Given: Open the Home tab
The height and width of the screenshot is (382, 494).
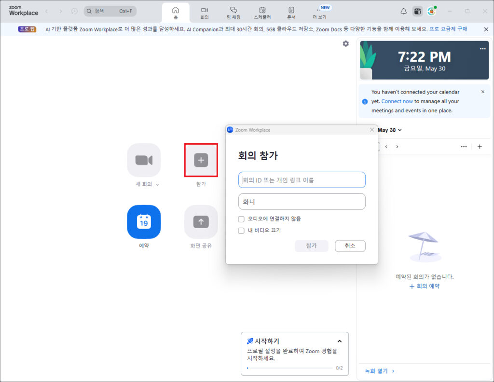Looking at the screenshot, I should [176, 13].
